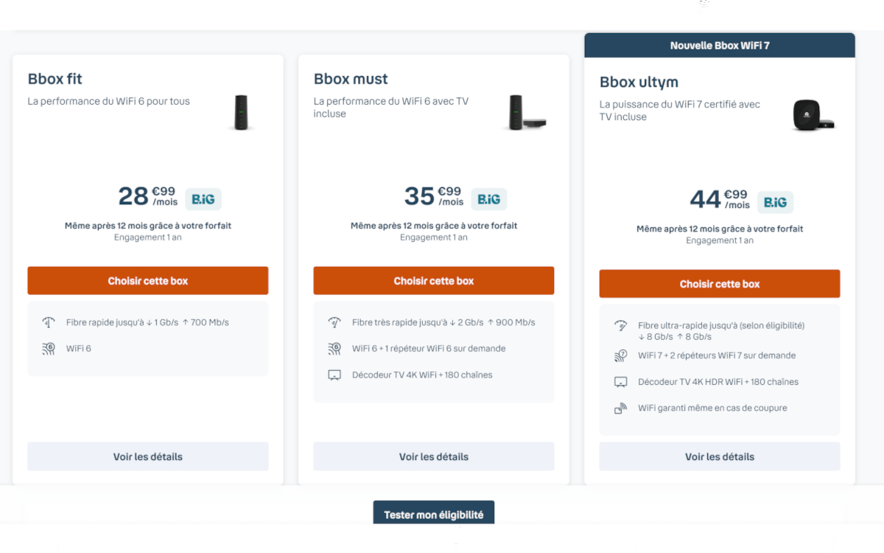Click the B.iG badge on Bbox must
The height and width of the screenshot is (553, 884).
point(488,199)
